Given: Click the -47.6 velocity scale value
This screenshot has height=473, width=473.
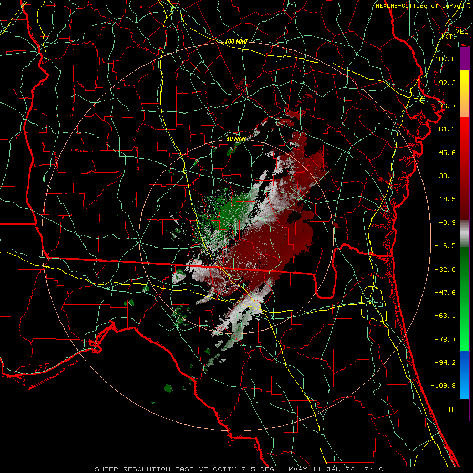Looking at the screenshot, I should tap(445, 293).
